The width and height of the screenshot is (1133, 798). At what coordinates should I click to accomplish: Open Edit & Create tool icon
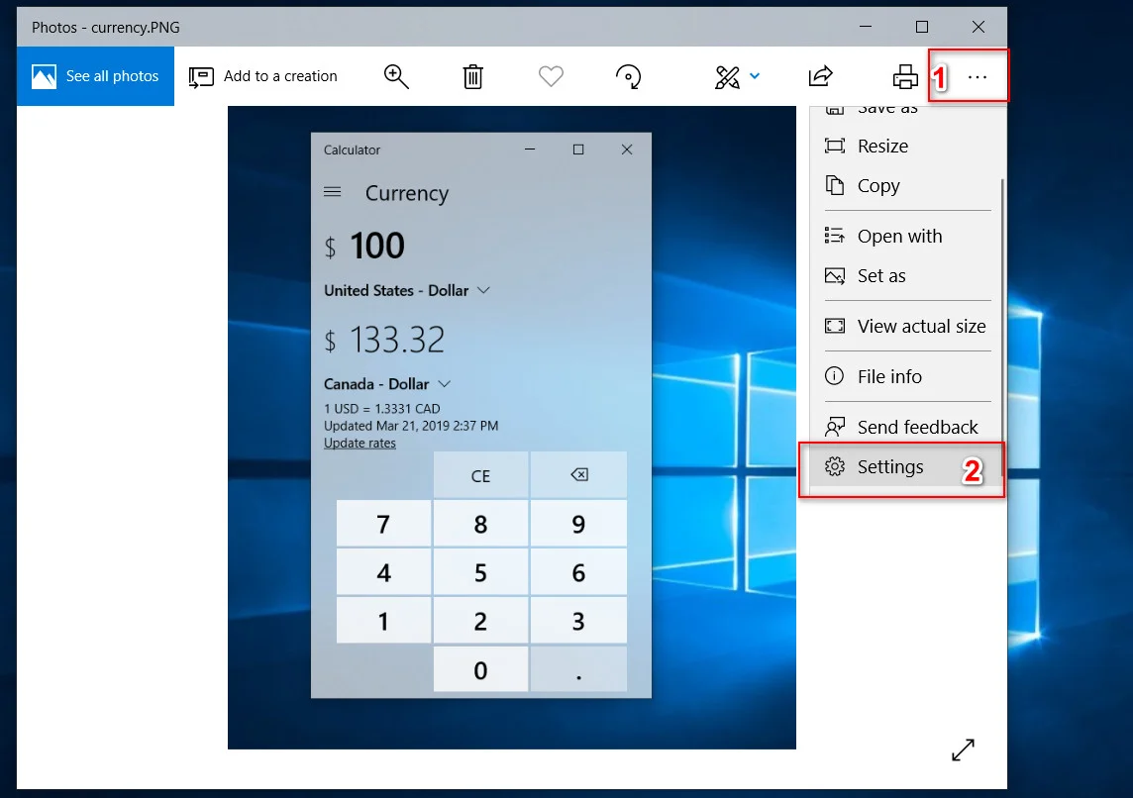coord(727,76)
